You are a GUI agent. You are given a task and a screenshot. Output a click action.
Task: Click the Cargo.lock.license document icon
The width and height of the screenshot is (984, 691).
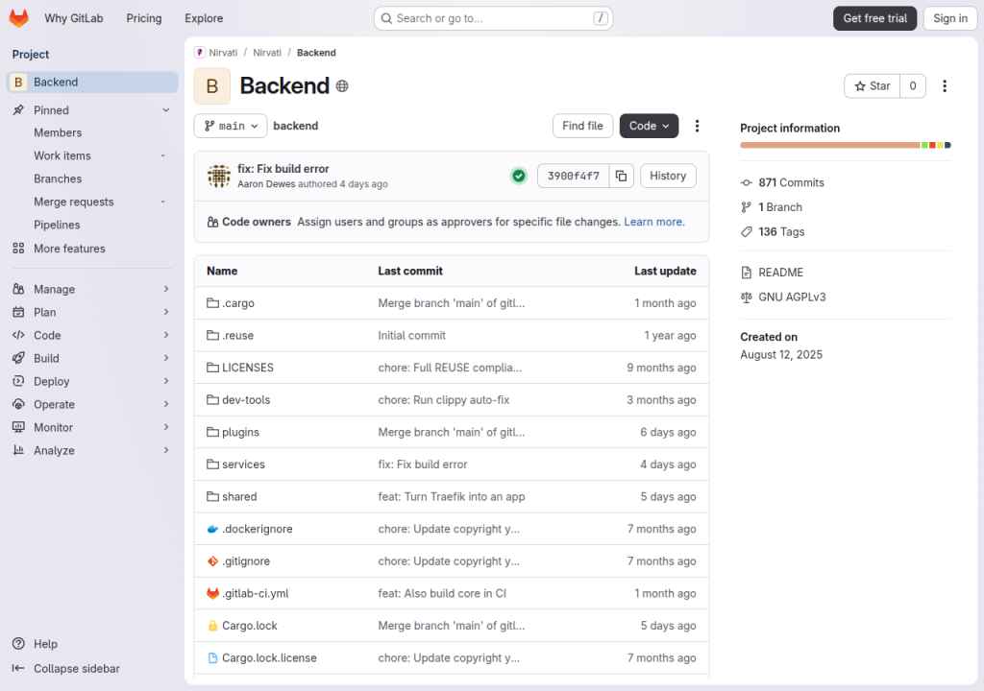[212, 657]
